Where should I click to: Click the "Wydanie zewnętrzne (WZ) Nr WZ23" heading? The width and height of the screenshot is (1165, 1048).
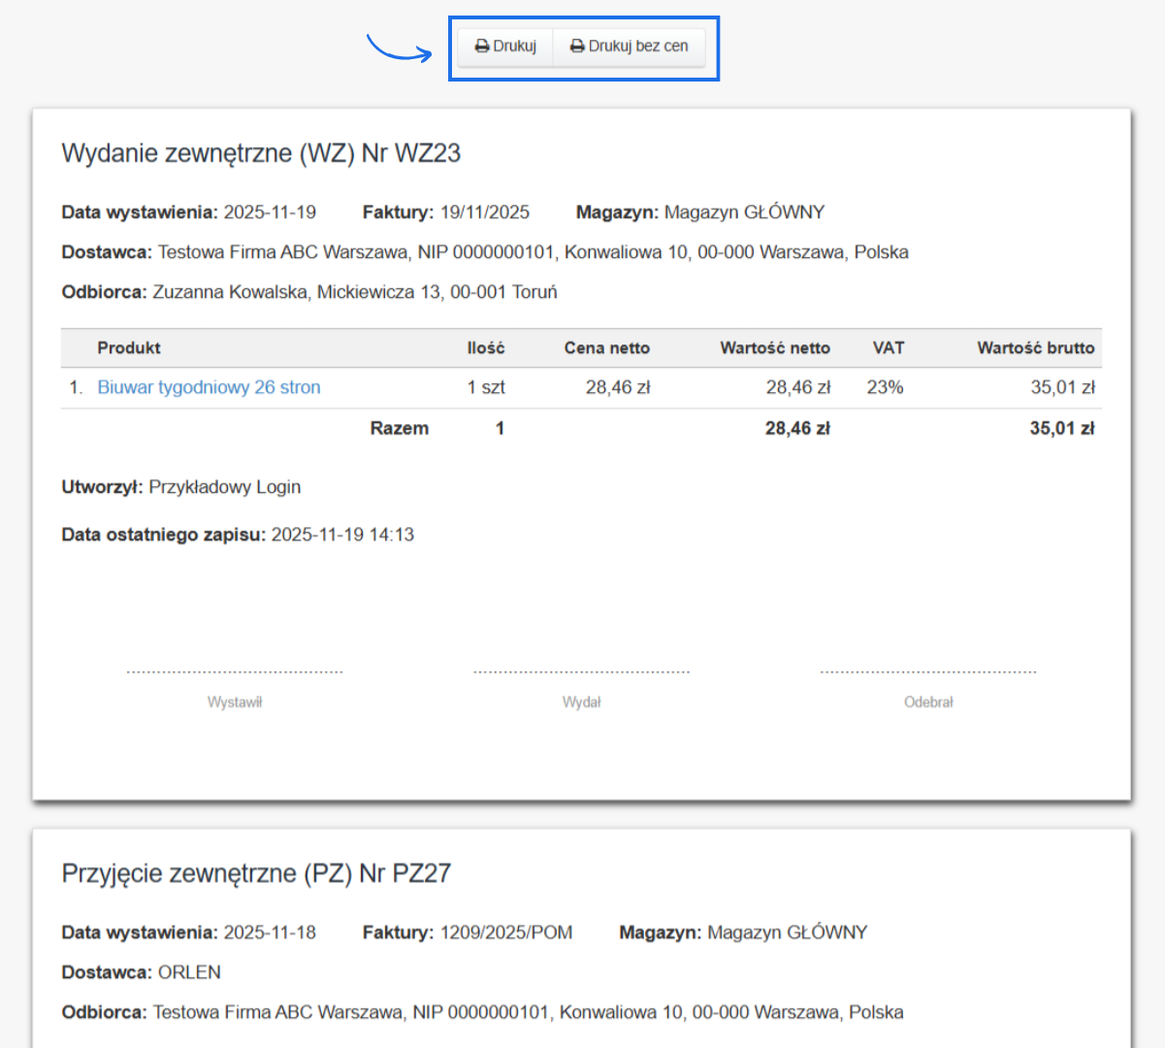click(x=261, y=153)
